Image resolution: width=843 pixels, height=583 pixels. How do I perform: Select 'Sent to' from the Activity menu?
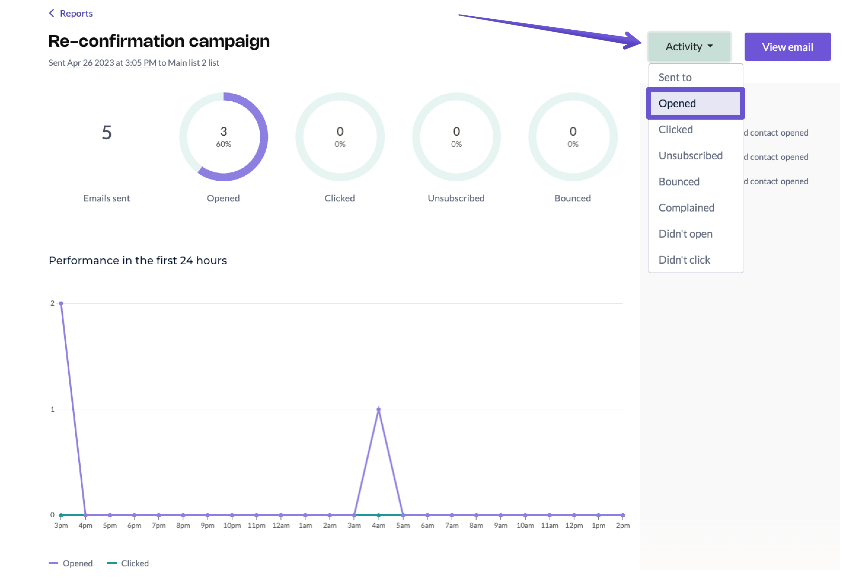point(675,77)
